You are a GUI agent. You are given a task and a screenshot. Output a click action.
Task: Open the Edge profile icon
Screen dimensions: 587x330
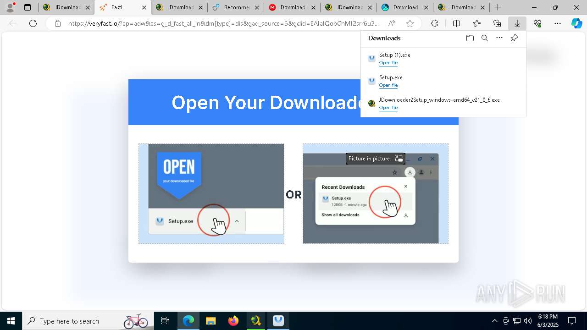point(10,7)
